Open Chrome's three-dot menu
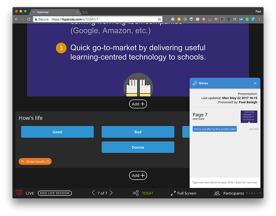 259,19
